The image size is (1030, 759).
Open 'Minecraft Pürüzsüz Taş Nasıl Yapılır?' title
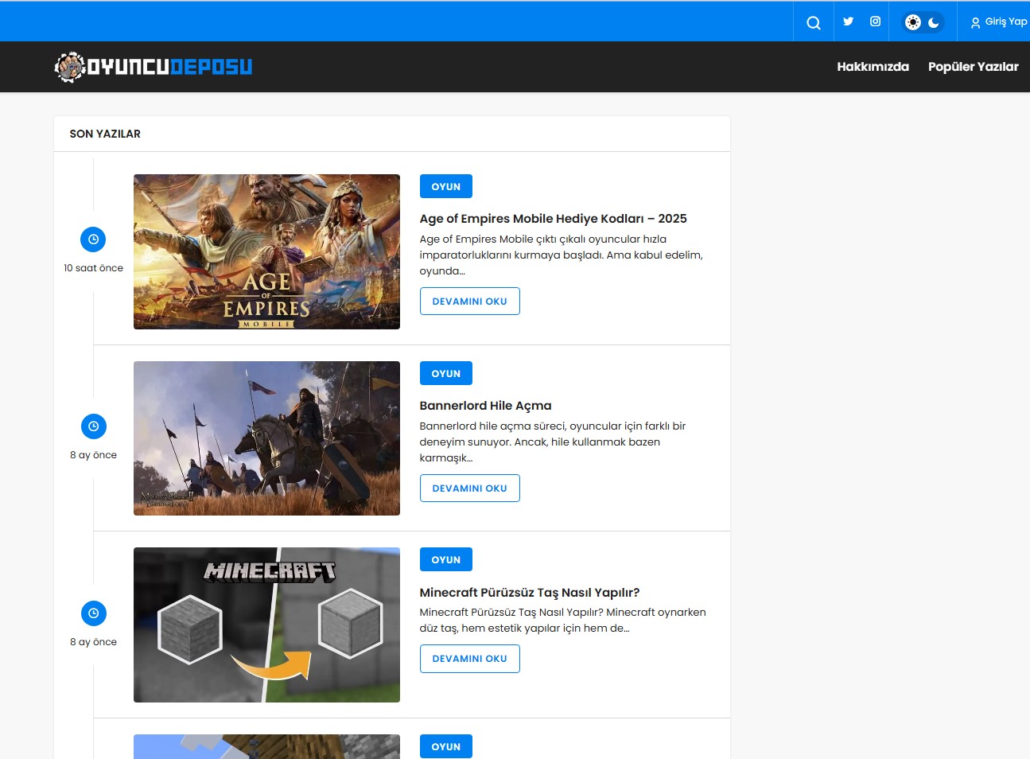pyautogui.click(x=529, y=593)
